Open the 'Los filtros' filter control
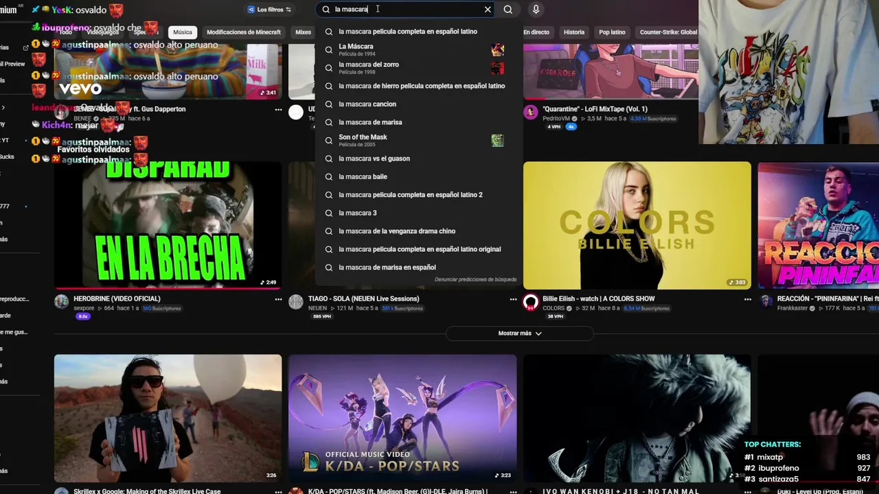 pos(269,10)
